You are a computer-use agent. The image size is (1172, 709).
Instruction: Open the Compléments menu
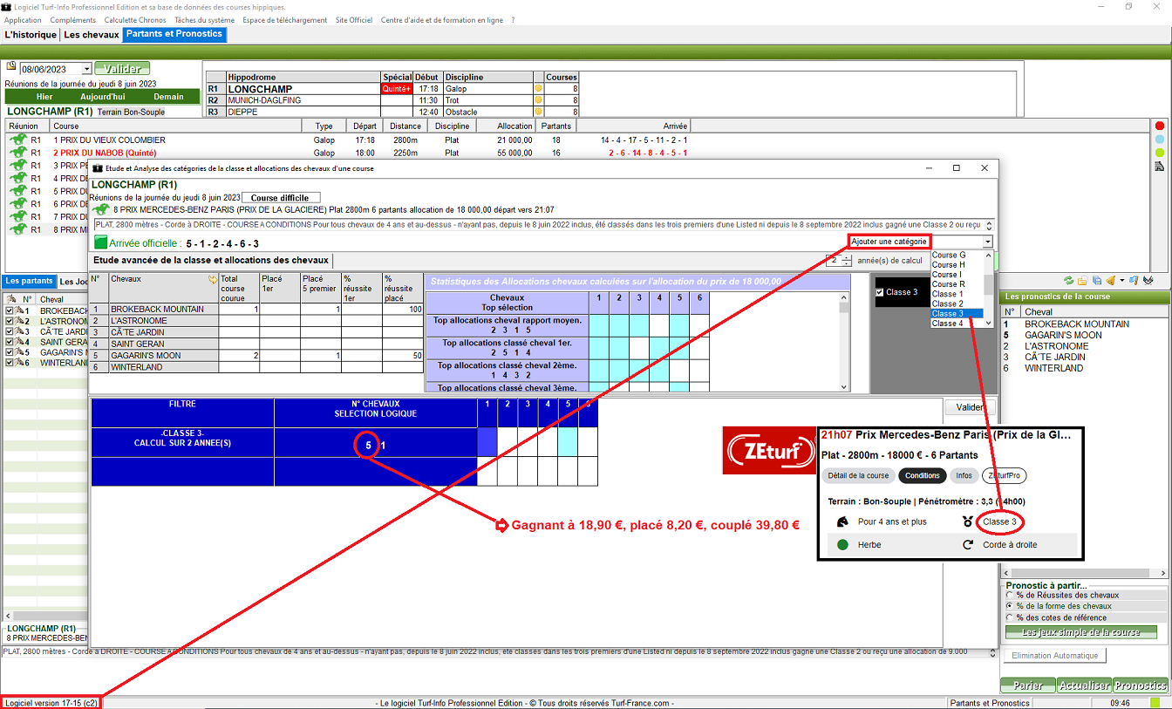pyautogui.click(x=73, y=20)
